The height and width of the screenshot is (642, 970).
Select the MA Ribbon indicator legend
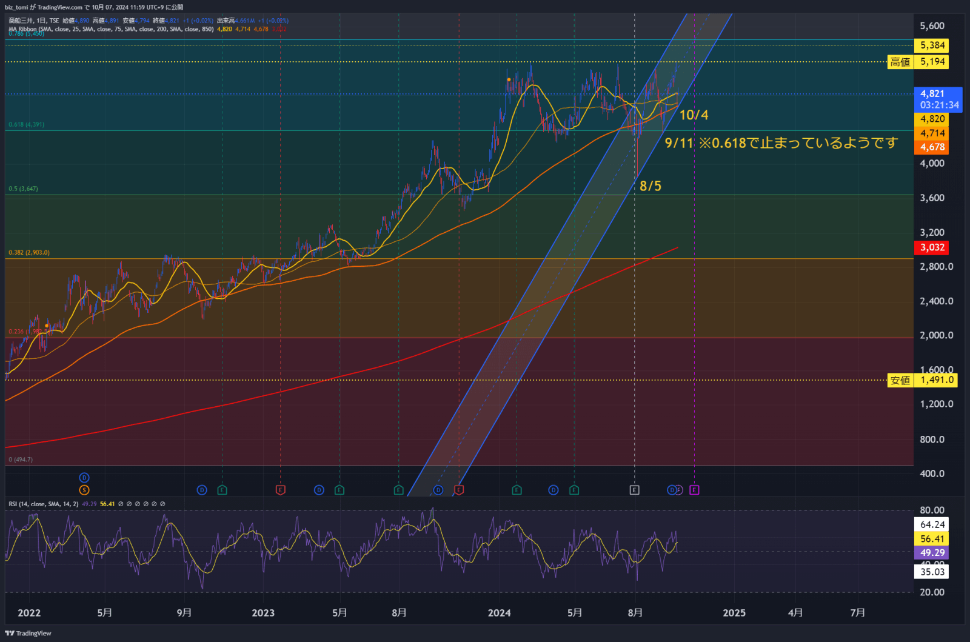point(111,29)
